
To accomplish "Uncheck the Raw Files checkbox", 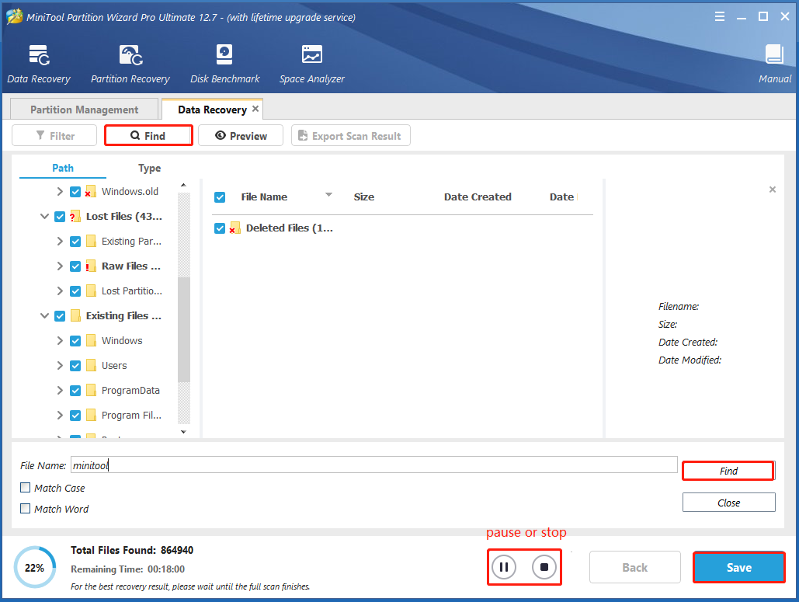I will (75, 266).
